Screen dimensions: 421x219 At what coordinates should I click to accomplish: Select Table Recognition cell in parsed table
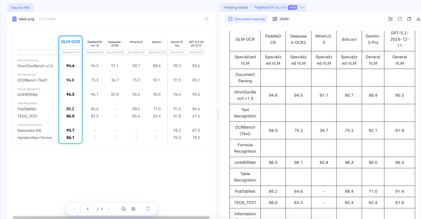(245, 177)
